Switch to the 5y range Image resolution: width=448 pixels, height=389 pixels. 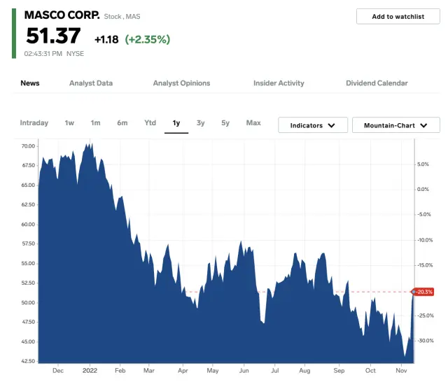pyautogui.click(x=225, y=123)
